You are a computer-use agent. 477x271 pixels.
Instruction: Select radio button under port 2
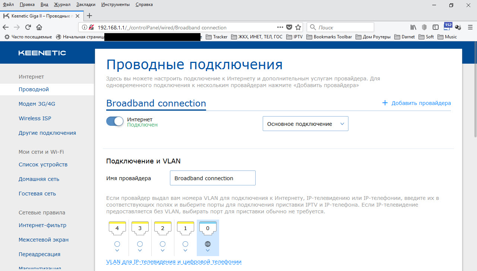(x=162, y=244)
